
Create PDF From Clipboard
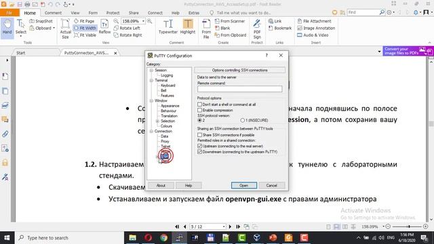231,35
